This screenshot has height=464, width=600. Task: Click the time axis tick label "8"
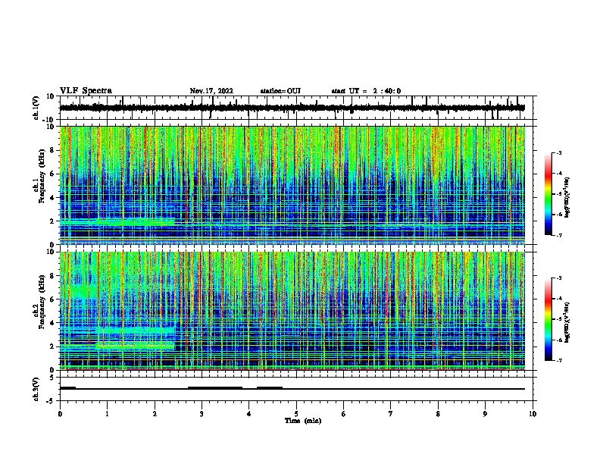pos(438,414)
